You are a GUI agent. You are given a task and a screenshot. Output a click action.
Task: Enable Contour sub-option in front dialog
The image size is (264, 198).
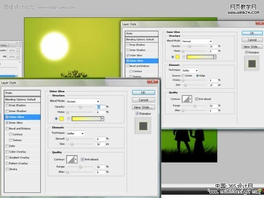[11, 134]
